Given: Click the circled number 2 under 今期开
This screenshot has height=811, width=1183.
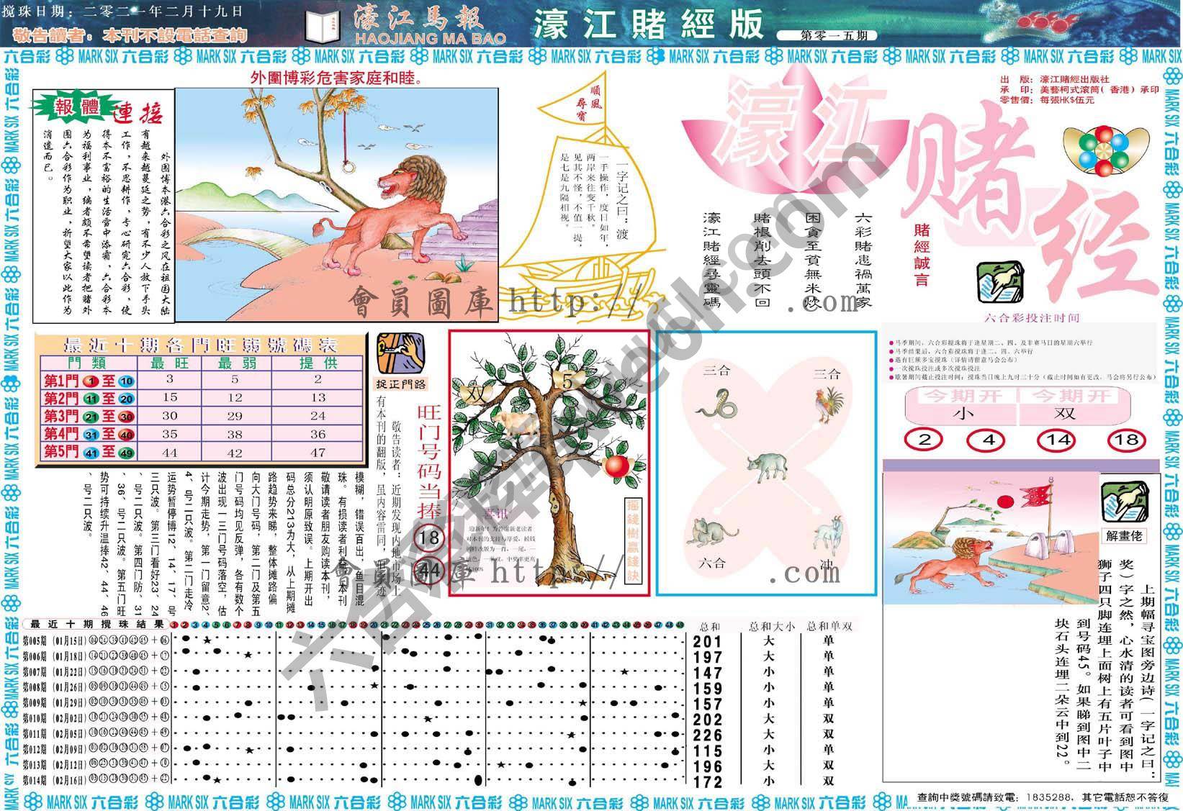Looking at the screenshot, I should (x=925, y=440).
